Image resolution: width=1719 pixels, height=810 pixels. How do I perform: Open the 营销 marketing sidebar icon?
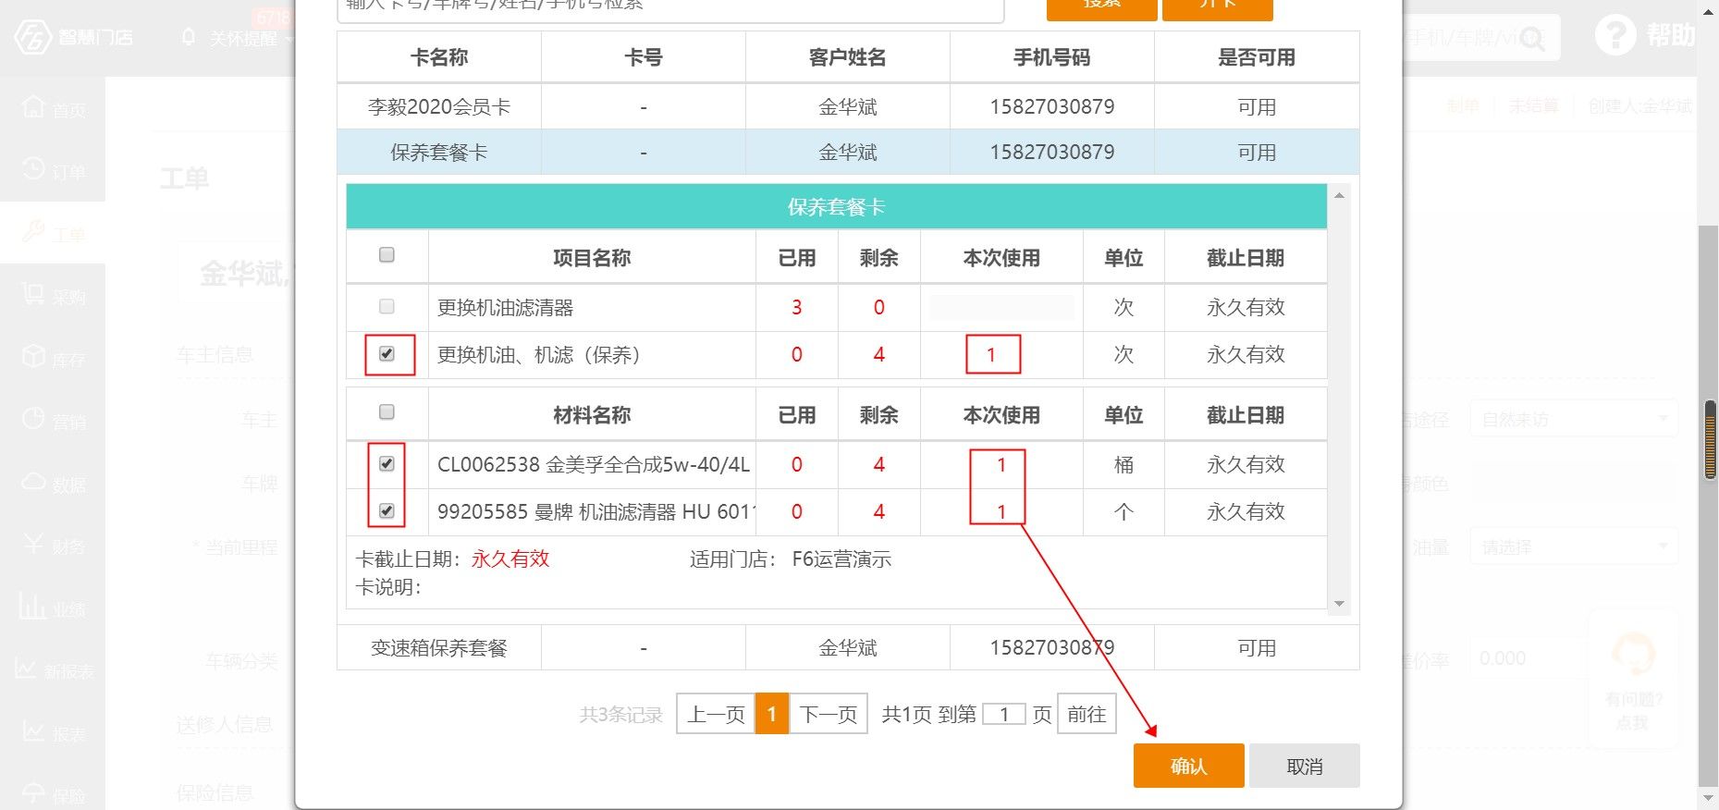pyautogui.click(x=33, y=419)
